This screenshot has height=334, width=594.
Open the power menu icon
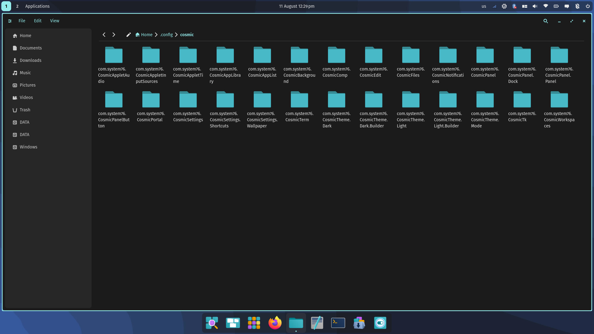click(588, 6)
